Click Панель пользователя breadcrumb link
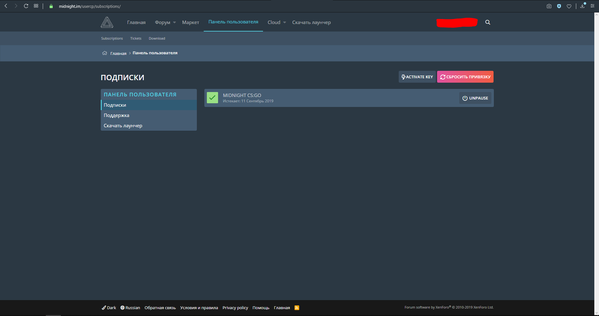The width and height of the screenshot is (599, 316). (155, 53)
